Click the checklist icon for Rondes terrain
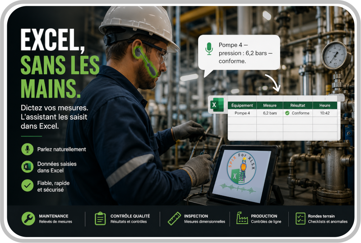This screenshot has width=361, height=243. point(300,218)
